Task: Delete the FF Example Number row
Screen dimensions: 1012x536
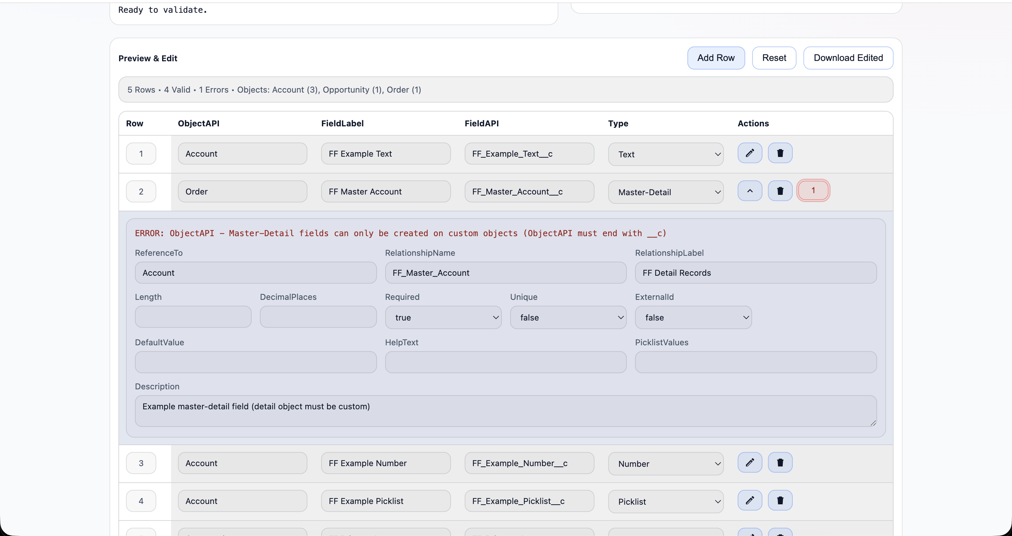Action: 780,463
